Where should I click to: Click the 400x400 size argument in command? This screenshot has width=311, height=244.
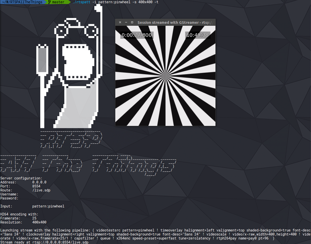144,2
